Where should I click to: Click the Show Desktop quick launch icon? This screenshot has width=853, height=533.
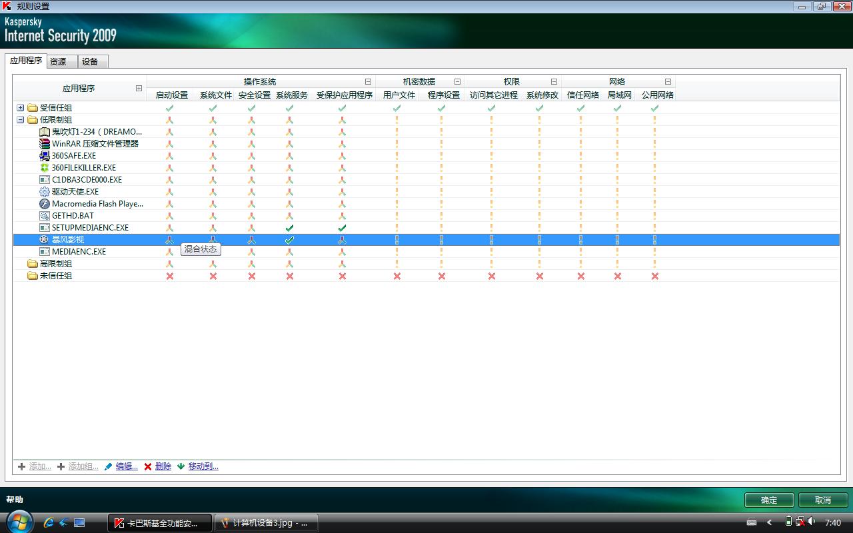pos(79,522)
